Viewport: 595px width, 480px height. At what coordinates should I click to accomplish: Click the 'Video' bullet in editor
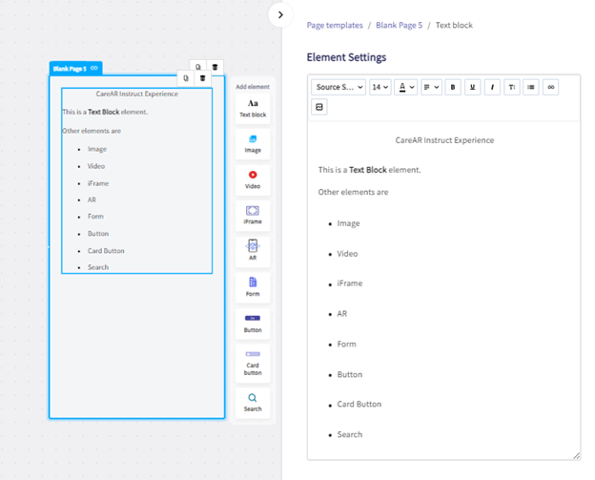click(347, 254)
